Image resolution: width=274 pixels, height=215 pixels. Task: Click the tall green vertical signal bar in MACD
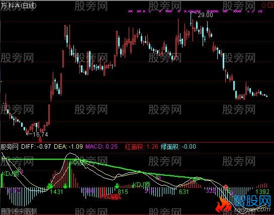70,175
